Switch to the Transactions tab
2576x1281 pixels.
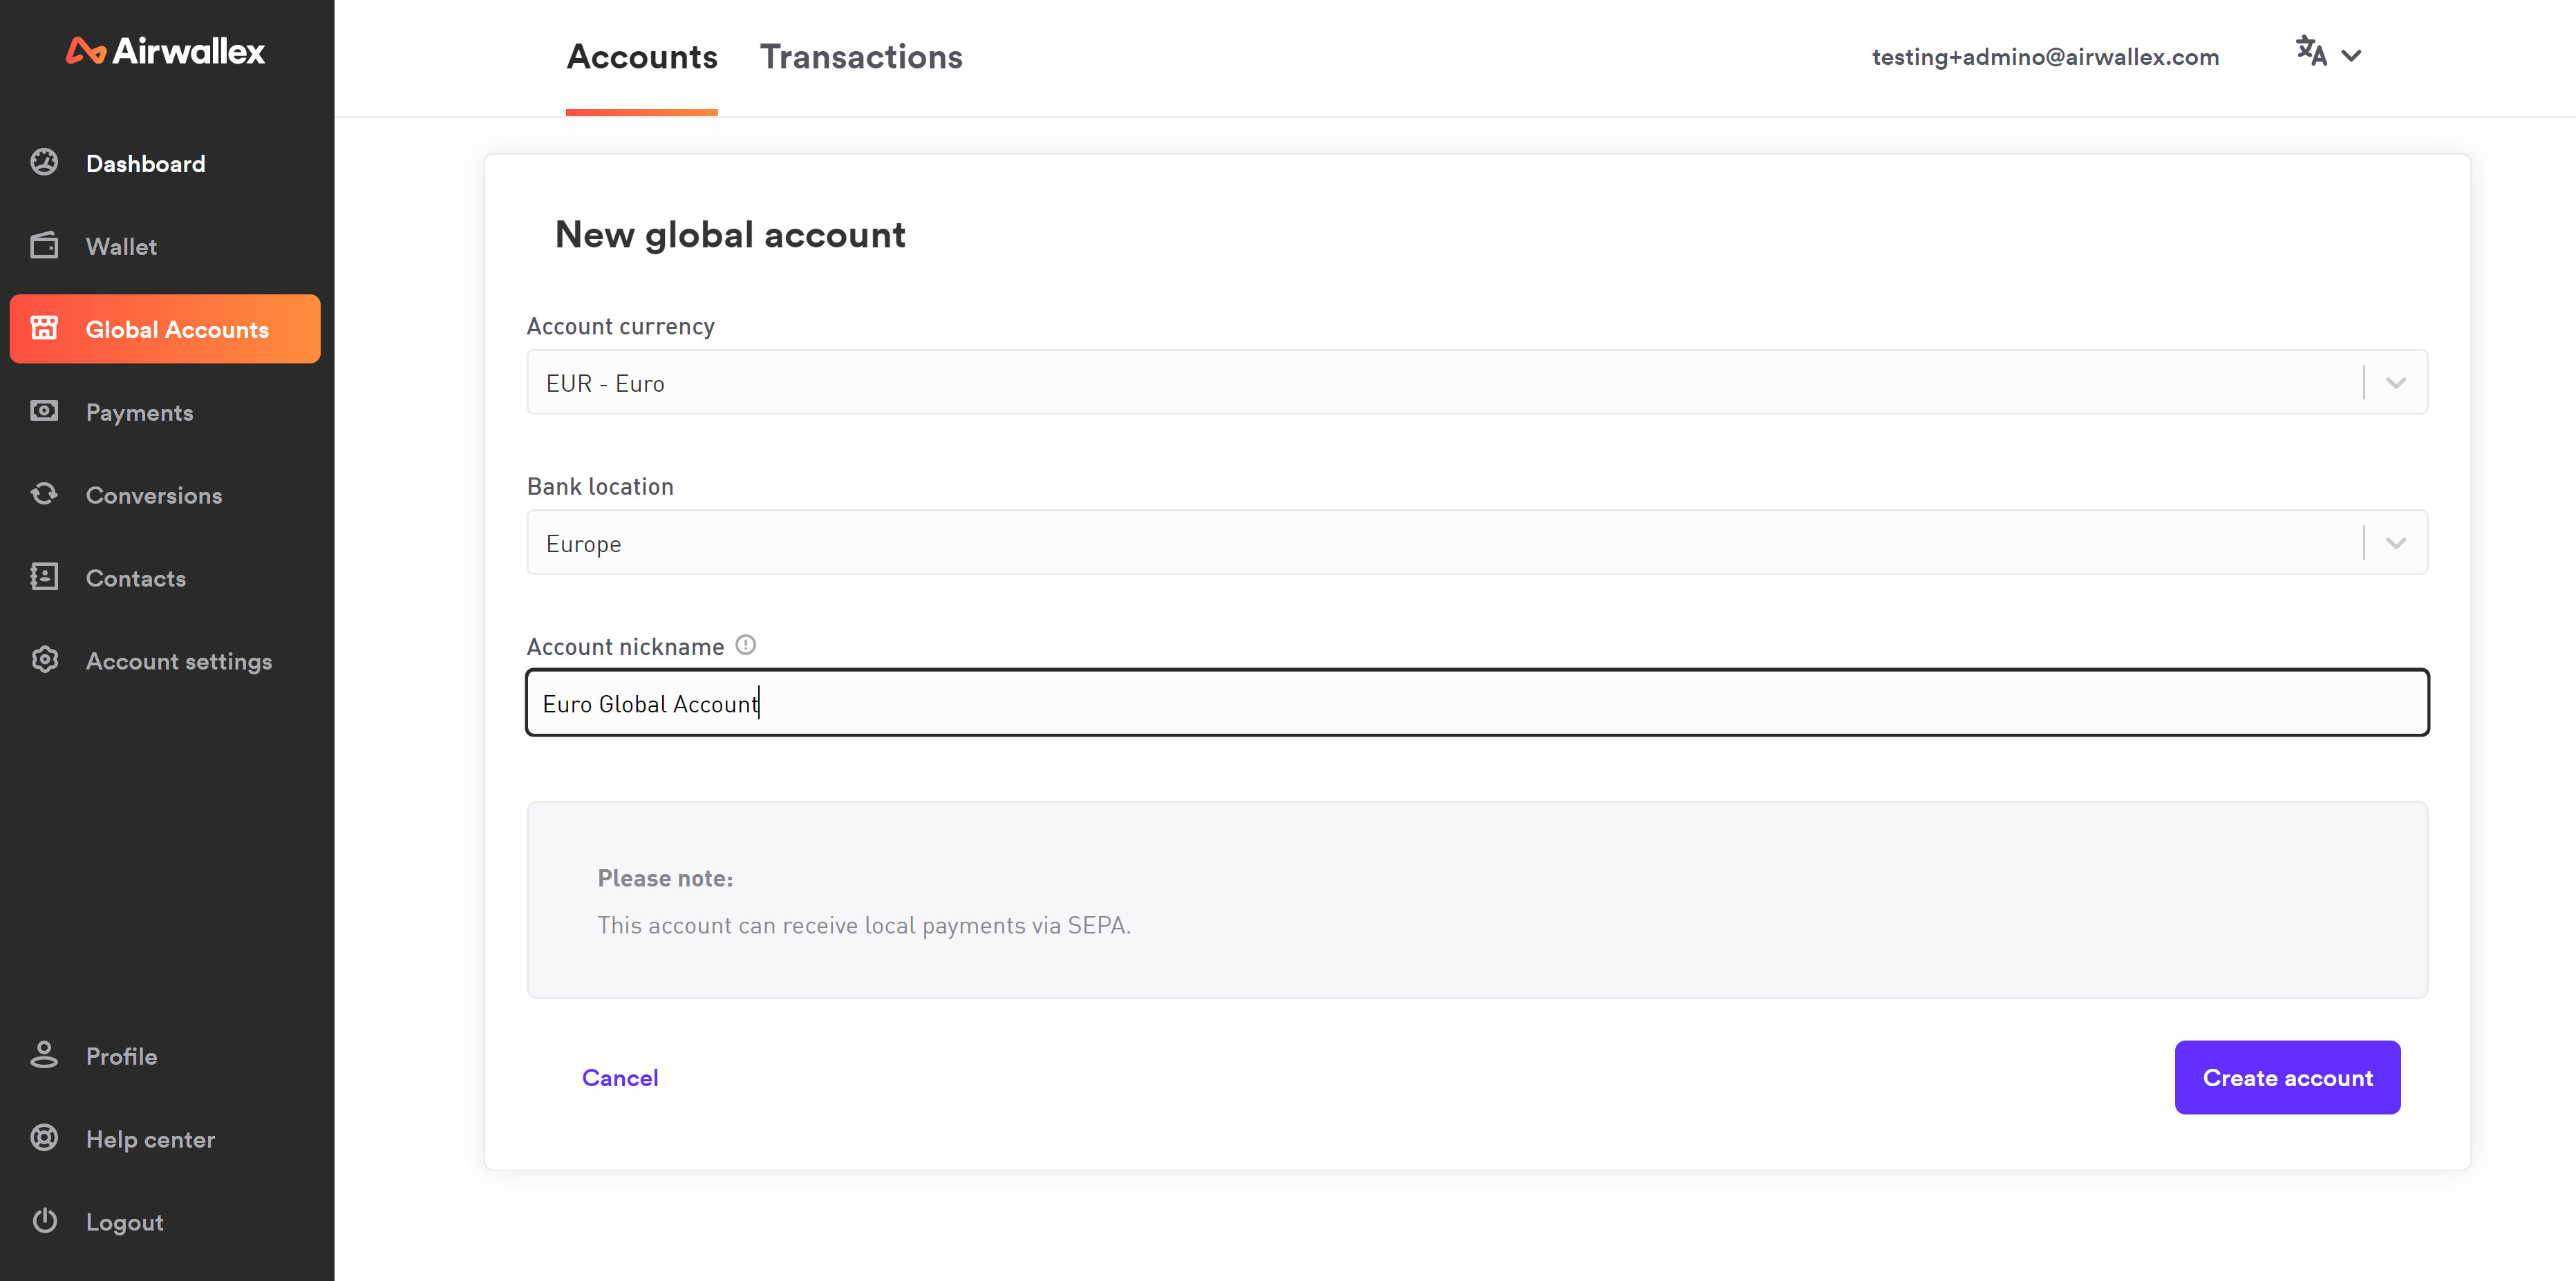click(860, 57)
